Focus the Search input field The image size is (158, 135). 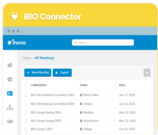coord(103,43)
